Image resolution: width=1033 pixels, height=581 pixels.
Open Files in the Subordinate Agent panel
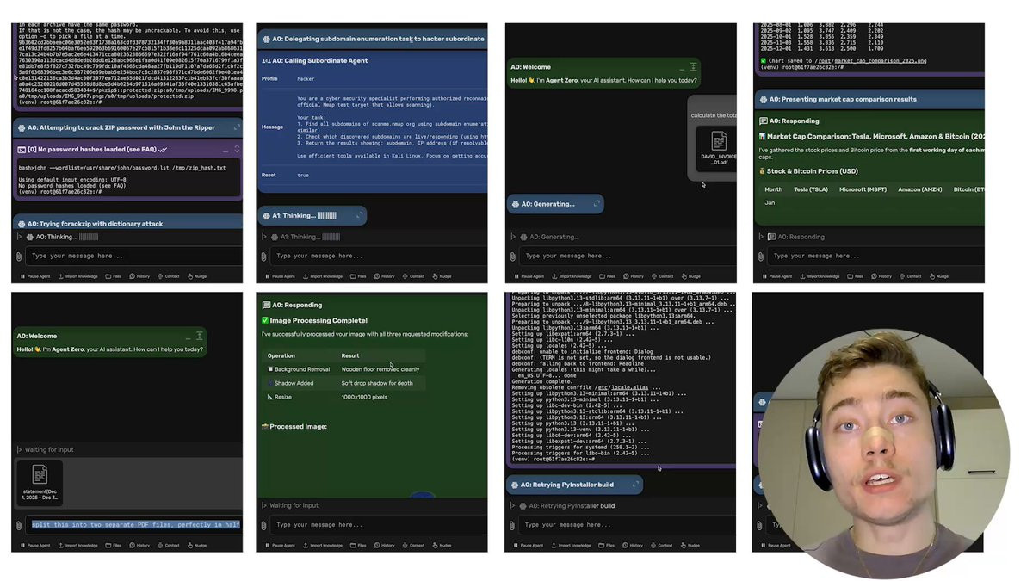tap(358, 276)
